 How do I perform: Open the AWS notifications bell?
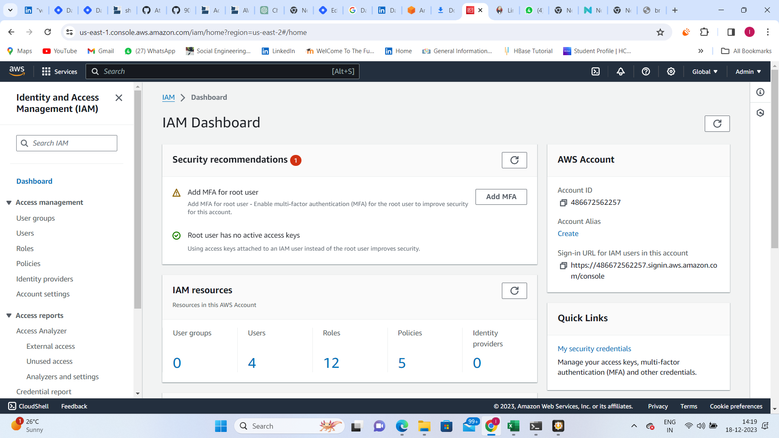click(x=621, y=72)
